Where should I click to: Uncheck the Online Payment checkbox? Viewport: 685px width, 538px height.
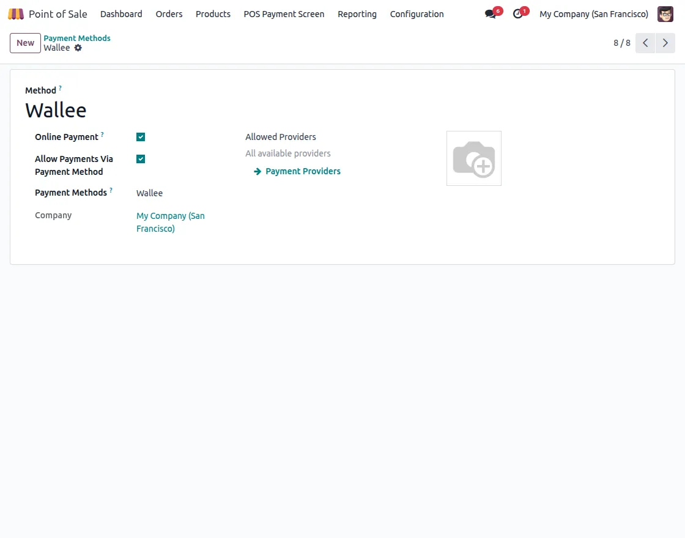[141, 137]
